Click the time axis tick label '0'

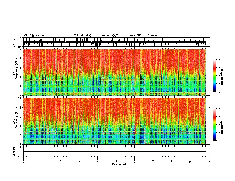tap(23, 161)
